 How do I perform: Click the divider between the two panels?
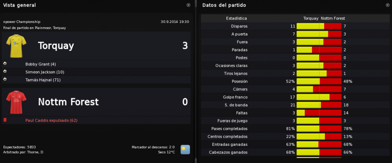click(196, 81)
